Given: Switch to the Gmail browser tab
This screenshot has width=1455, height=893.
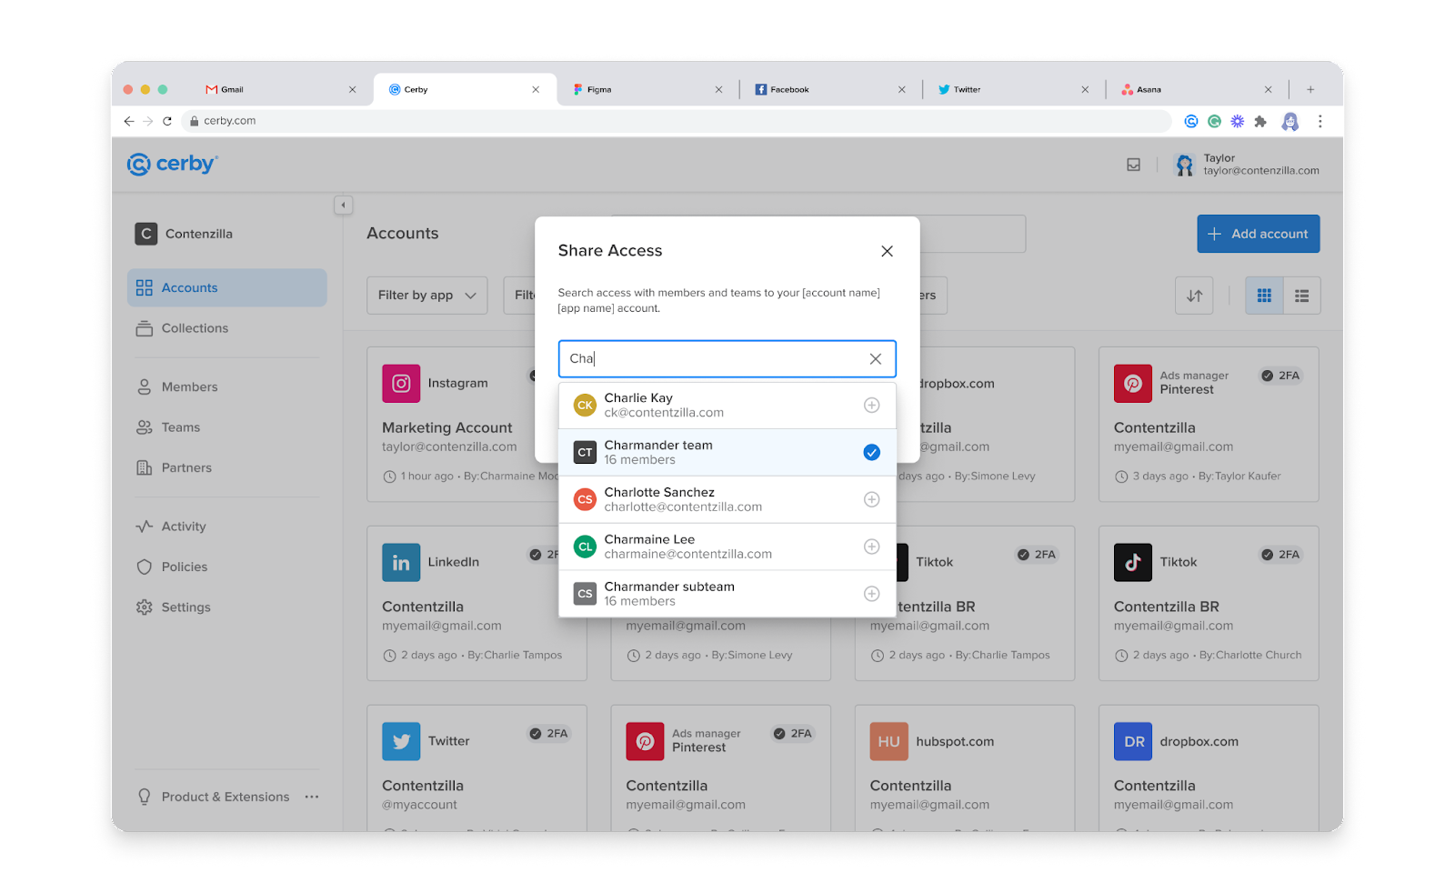Looking at the screenshot, I should 280,90.
